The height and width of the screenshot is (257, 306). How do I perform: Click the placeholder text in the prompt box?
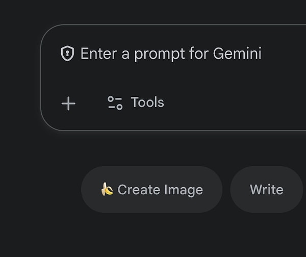click(x=171, y=54)
